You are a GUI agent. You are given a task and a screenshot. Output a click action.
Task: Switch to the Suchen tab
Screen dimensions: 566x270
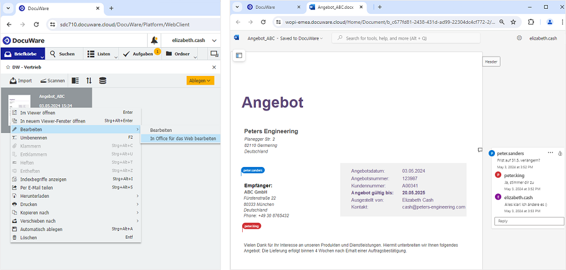pos(62,54)
